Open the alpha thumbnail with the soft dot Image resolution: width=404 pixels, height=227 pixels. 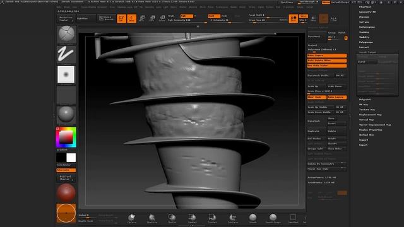66,74
